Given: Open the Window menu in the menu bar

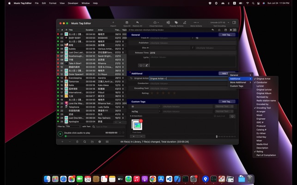Looking at the screenshot, I should click(85, 3).
